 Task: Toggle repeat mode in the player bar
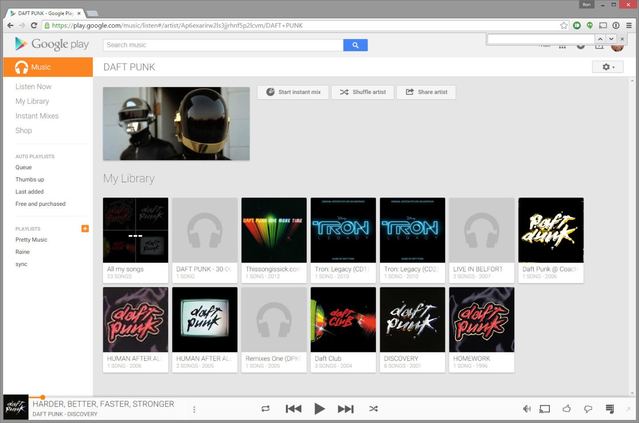pyautogui.click(x=265, y=409)
